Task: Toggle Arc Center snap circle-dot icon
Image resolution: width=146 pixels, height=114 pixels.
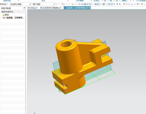Action: click(104, 4)
